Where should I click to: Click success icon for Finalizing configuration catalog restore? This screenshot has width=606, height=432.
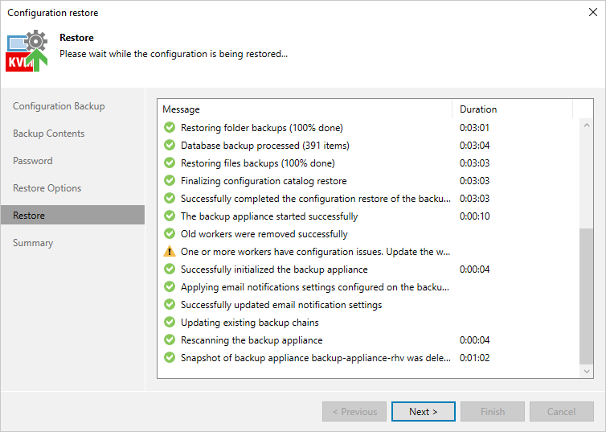tap(169, 181)
